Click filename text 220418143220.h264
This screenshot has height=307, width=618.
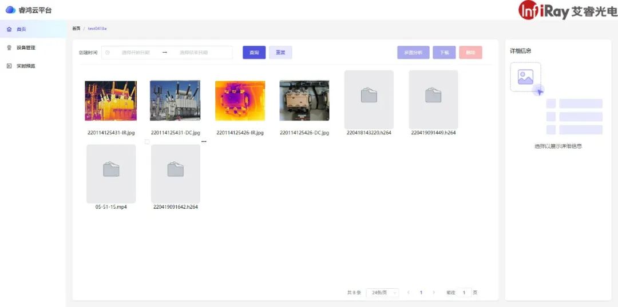coord(369,133)
